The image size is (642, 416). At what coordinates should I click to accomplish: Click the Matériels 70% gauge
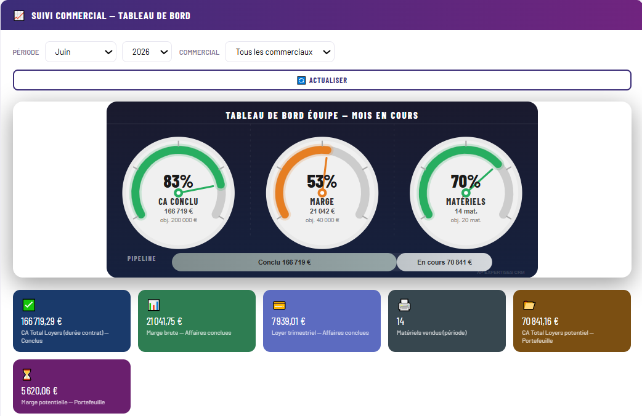[466, 193]
